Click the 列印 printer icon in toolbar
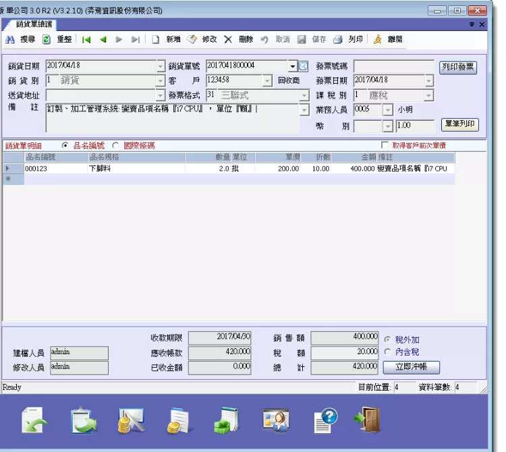506x452 pixels. click(337, 40)
